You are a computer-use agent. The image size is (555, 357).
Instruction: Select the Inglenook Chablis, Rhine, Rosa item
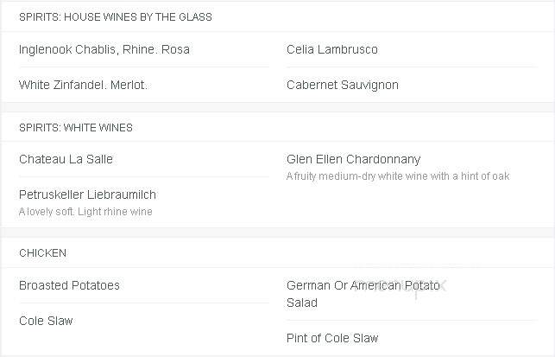(104, 49)
